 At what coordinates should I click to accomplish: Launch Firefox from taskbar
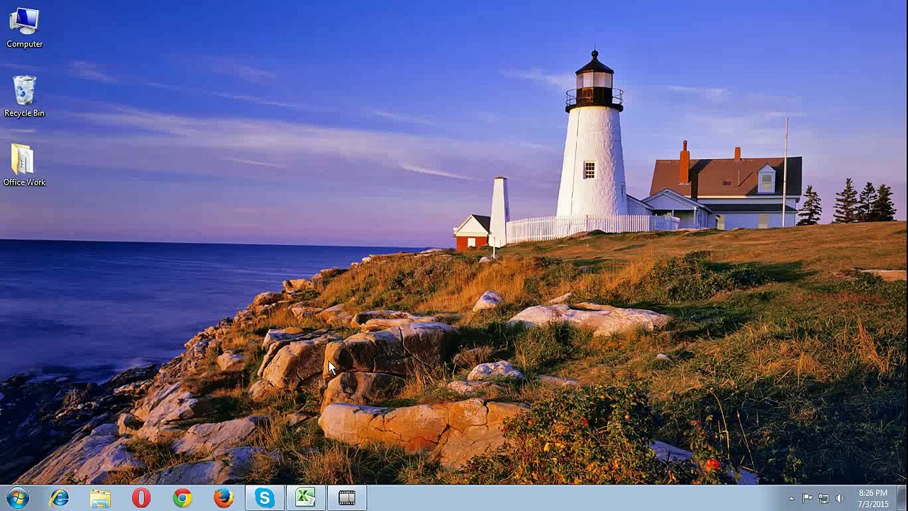tap(223, 498)
